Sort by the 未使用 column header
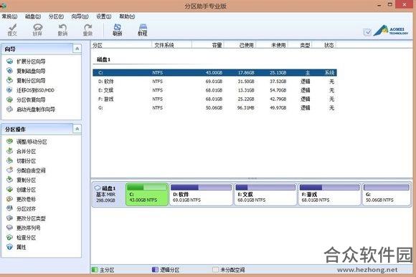The image size is (416, 277). [x=272, y=45]
